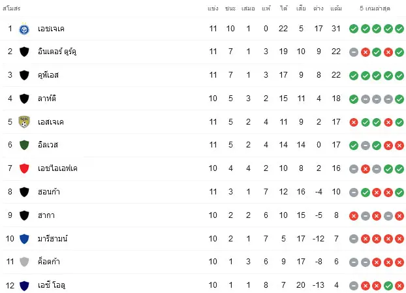Open the ฮอนก้า team name
Viewport: 406px width, 293px height.
49,192
